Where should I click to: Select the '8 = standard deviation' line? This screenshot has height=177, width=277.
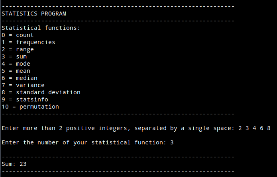(41, 92)
